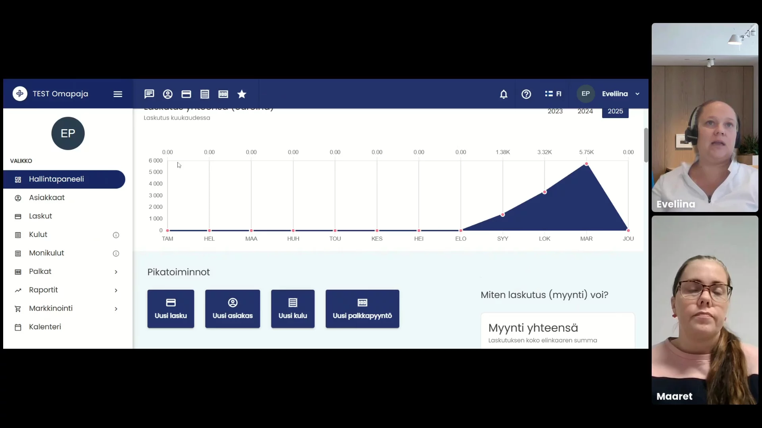Open the help question mark icon
Screen dimensions: 762x428
pyautogui.click(x=526, y=94)
